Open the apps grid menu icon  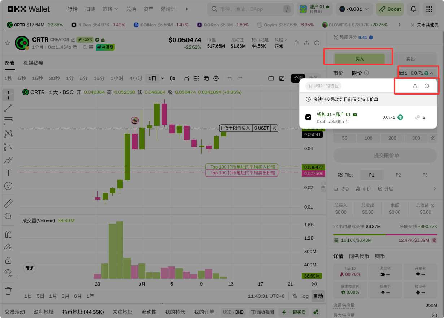[x=429, y=9]
